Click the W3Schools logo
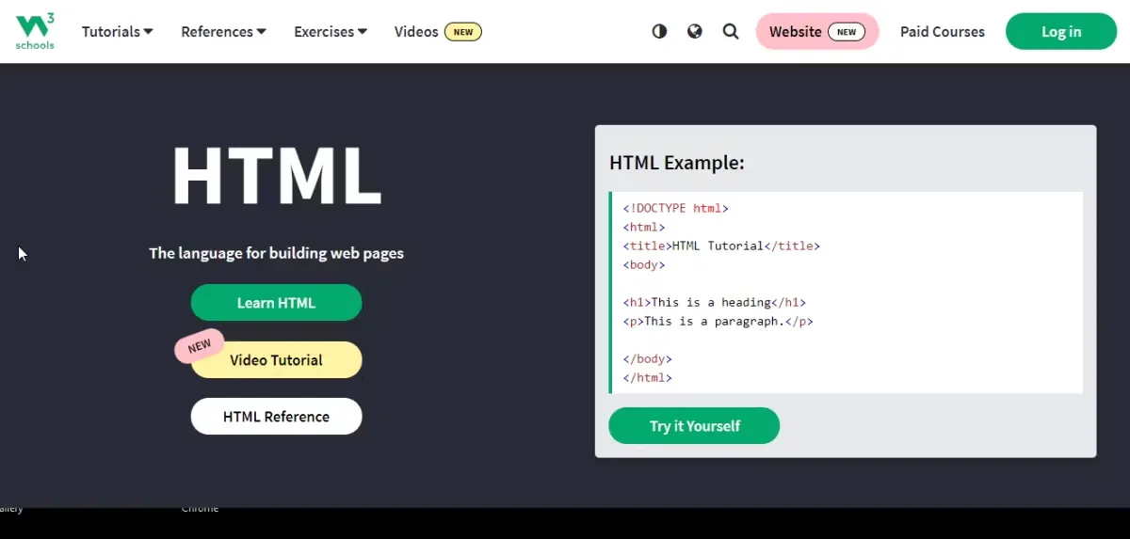 (x=35, y=31)
